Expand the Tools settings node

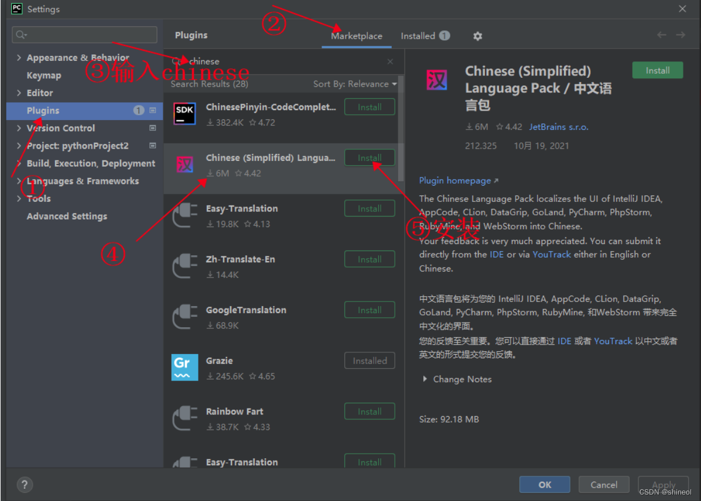[x=19, y=198]
